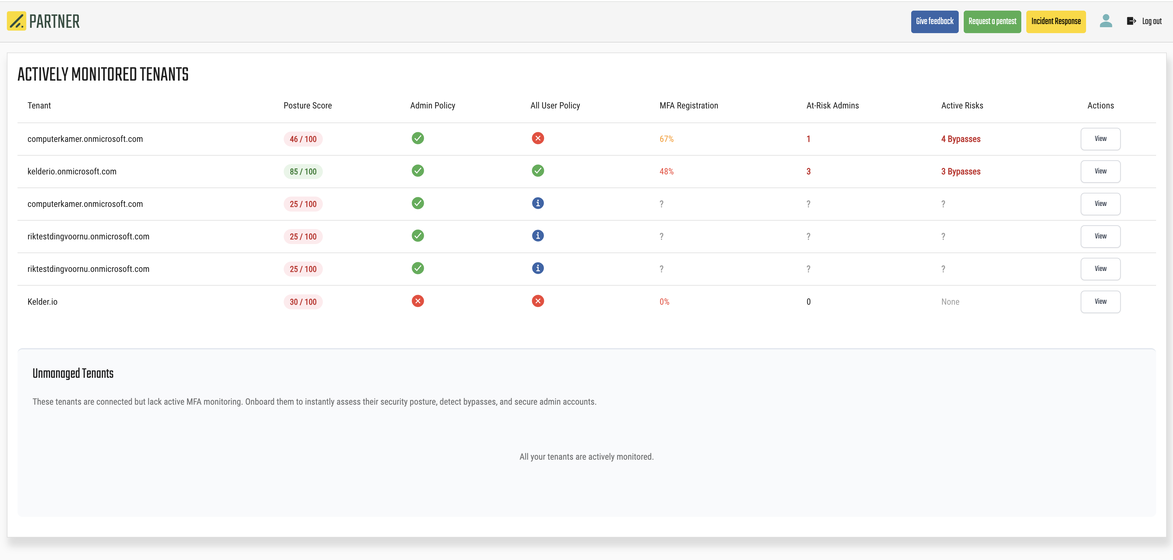This screenshot has width=1173, height=560.
Task: View the Kelder.io tenant details
Action: point(1100,302)
